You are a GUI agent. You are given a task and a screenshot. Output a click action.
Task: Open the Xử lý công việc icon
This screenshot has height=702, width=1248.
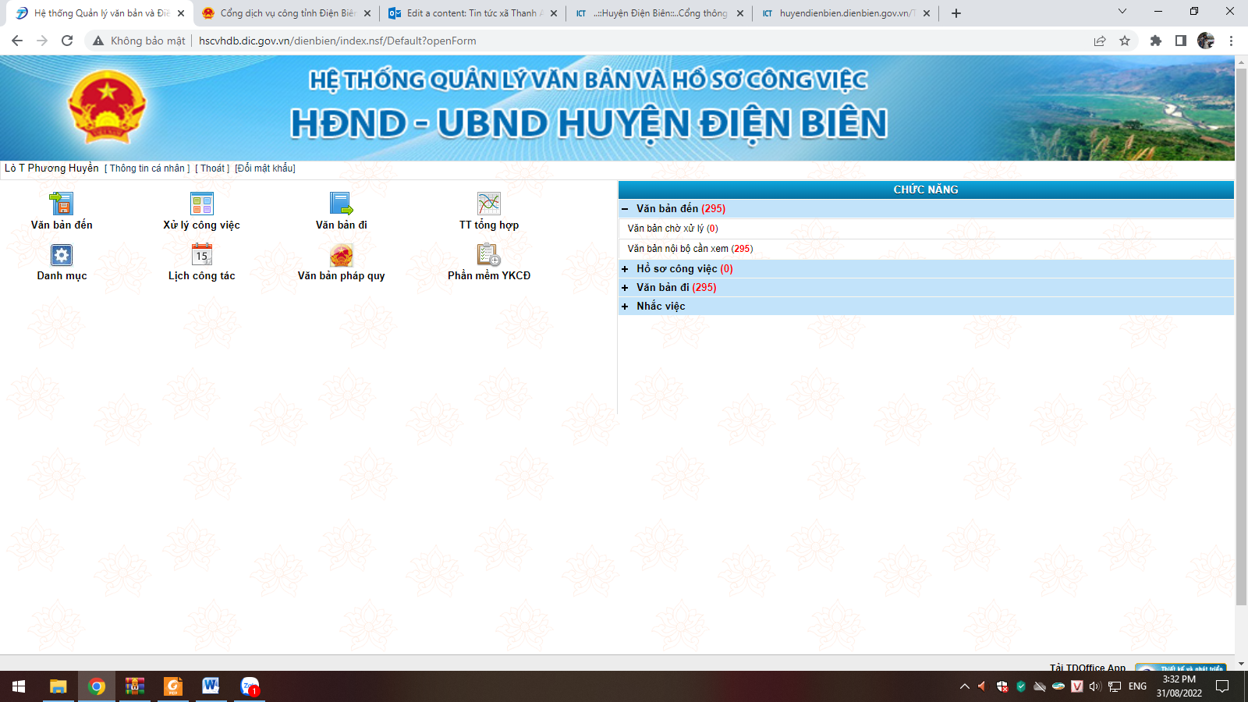click(x=201, y=204)
